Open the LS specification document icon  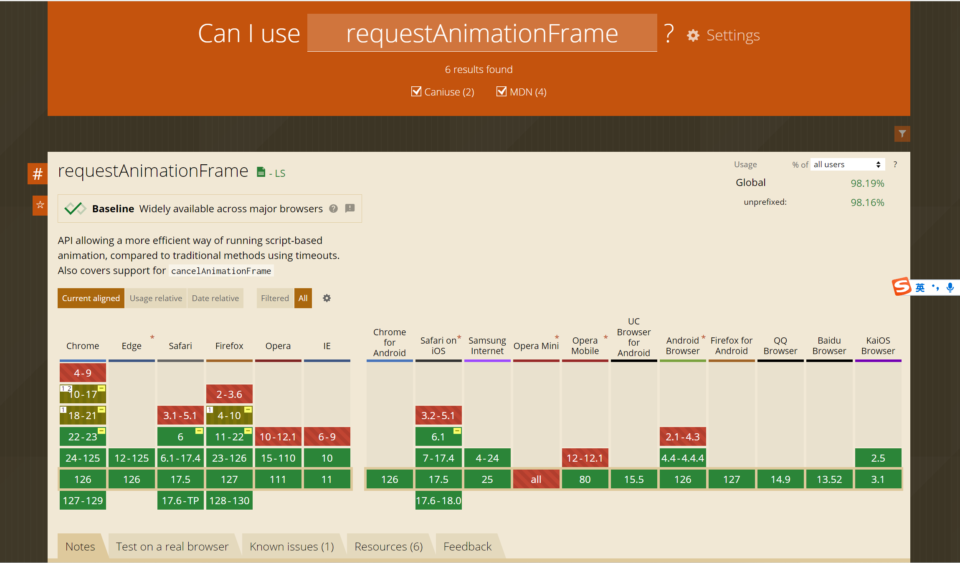[261, 172]
